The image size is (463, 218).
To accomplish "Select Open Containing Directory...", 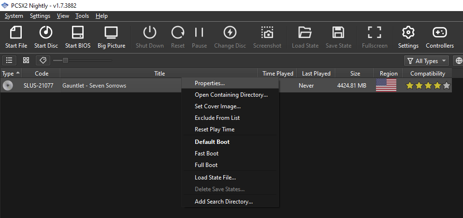I will click(x=230, y=95).
